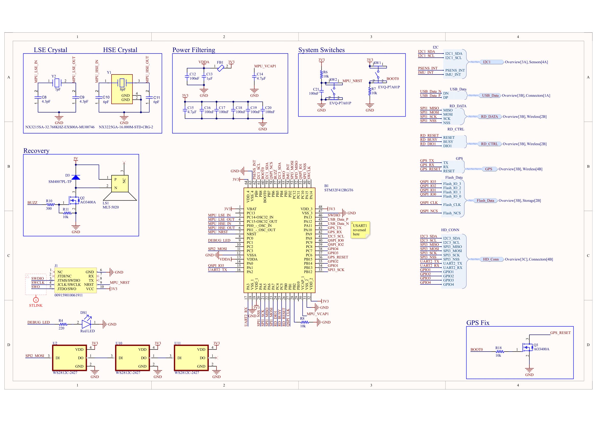Click the SPI2_MOSI net label at U2

(35, 356)
